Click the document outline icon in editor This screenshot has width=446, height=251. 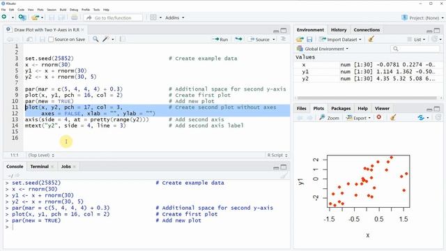point(284,39)
